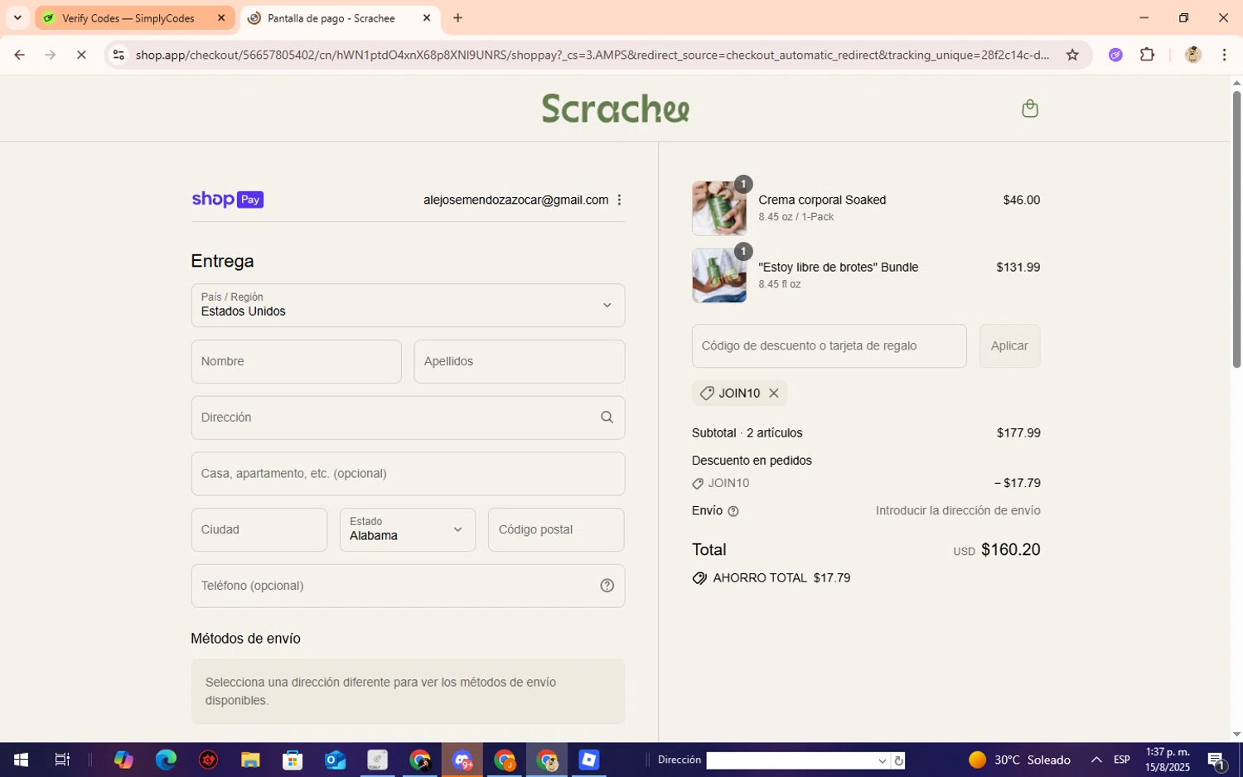Click the search icon in the Dirección field
This screenshot has width=1243, height=777.
pos(607,417)
